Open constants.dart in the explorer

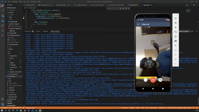point(13,74)
